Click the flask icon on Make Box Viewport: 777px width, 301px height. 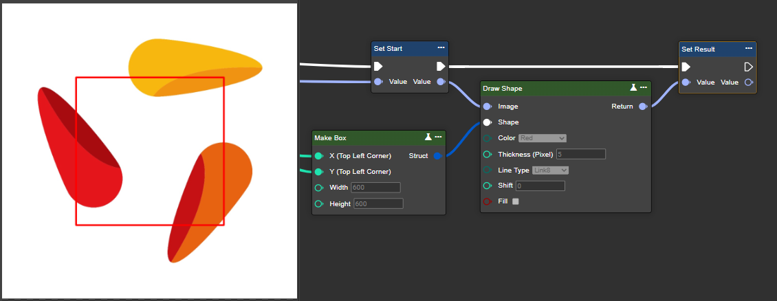tap(428, 137)
